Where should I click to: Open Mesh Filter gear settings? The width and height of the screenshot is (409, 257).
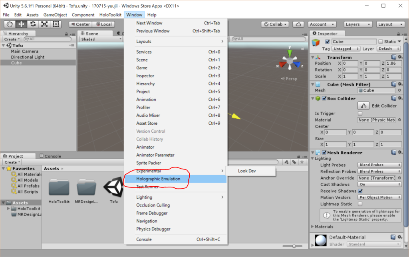coord(400,84)
